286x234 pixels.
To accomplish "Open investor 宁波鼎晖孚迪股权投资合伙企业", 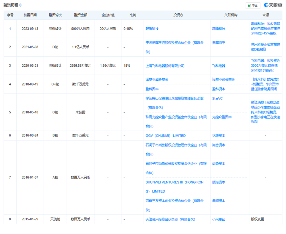I will click(x=174, y=47).
